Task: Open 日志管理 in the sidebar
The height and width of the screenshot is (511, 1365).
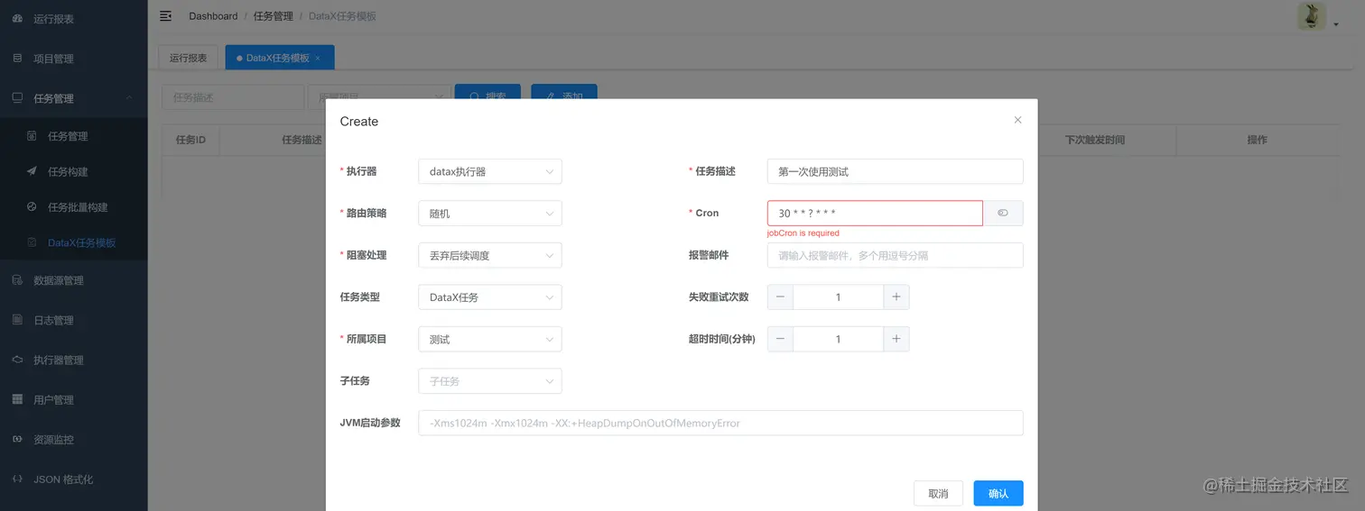Action: 73,320
